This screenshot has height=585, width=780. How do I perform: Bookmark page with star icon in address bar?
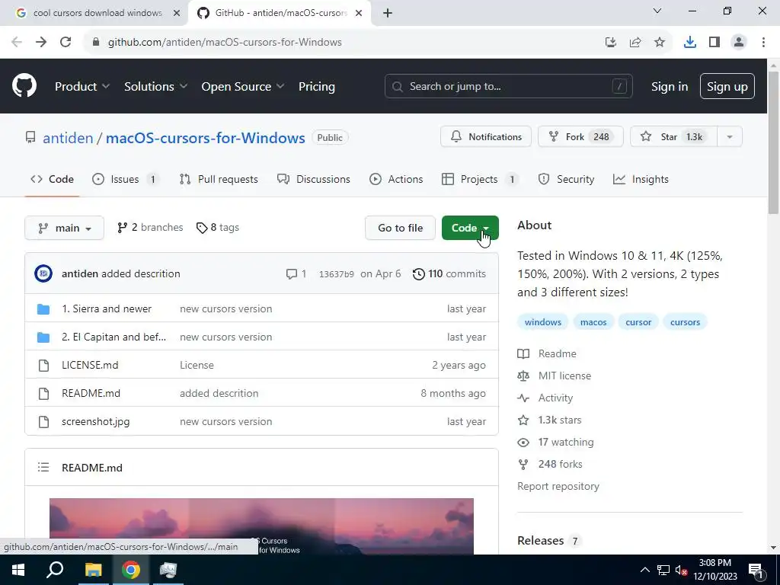660,43
